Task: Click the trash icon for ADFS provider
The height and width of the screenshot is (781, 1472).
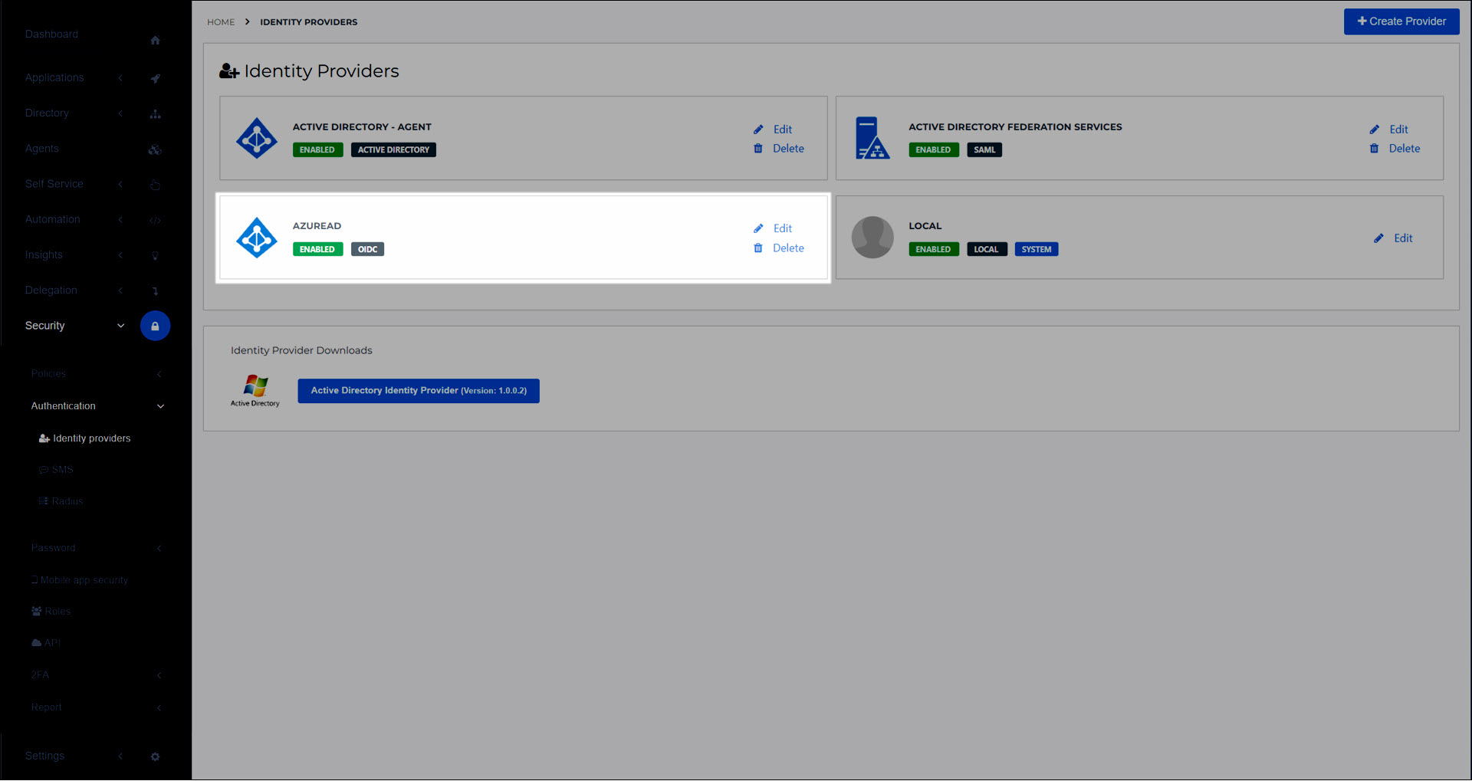Action: pyautogui.click(x=1375, y=149)
